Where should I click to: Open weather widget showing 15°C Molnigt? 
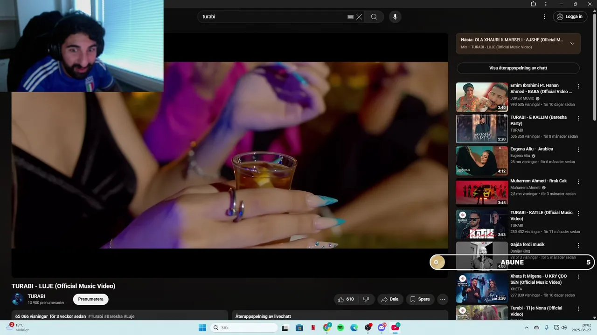click(x=16, y=328)
